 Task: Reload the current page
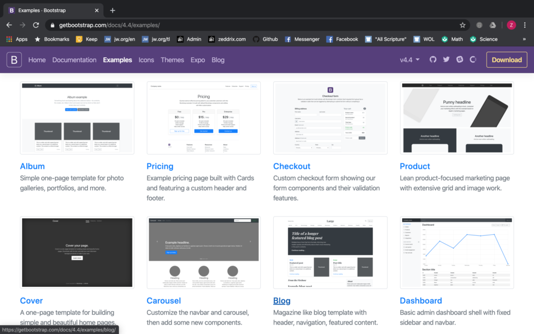(x=36, y=25)
